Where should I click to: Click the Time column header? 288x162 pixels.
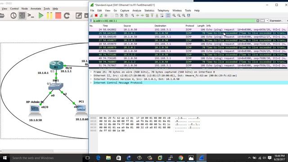[105, 26]
